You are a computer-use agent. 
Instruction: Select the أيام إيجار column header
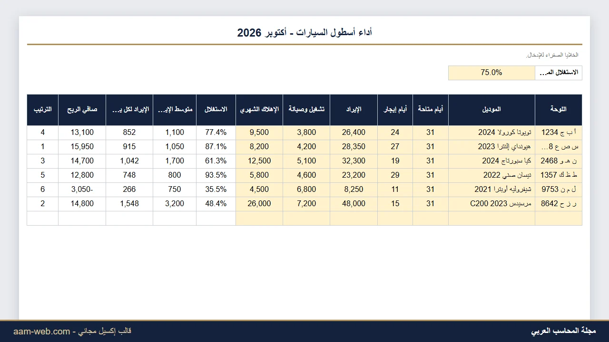[x=395, y=110]
